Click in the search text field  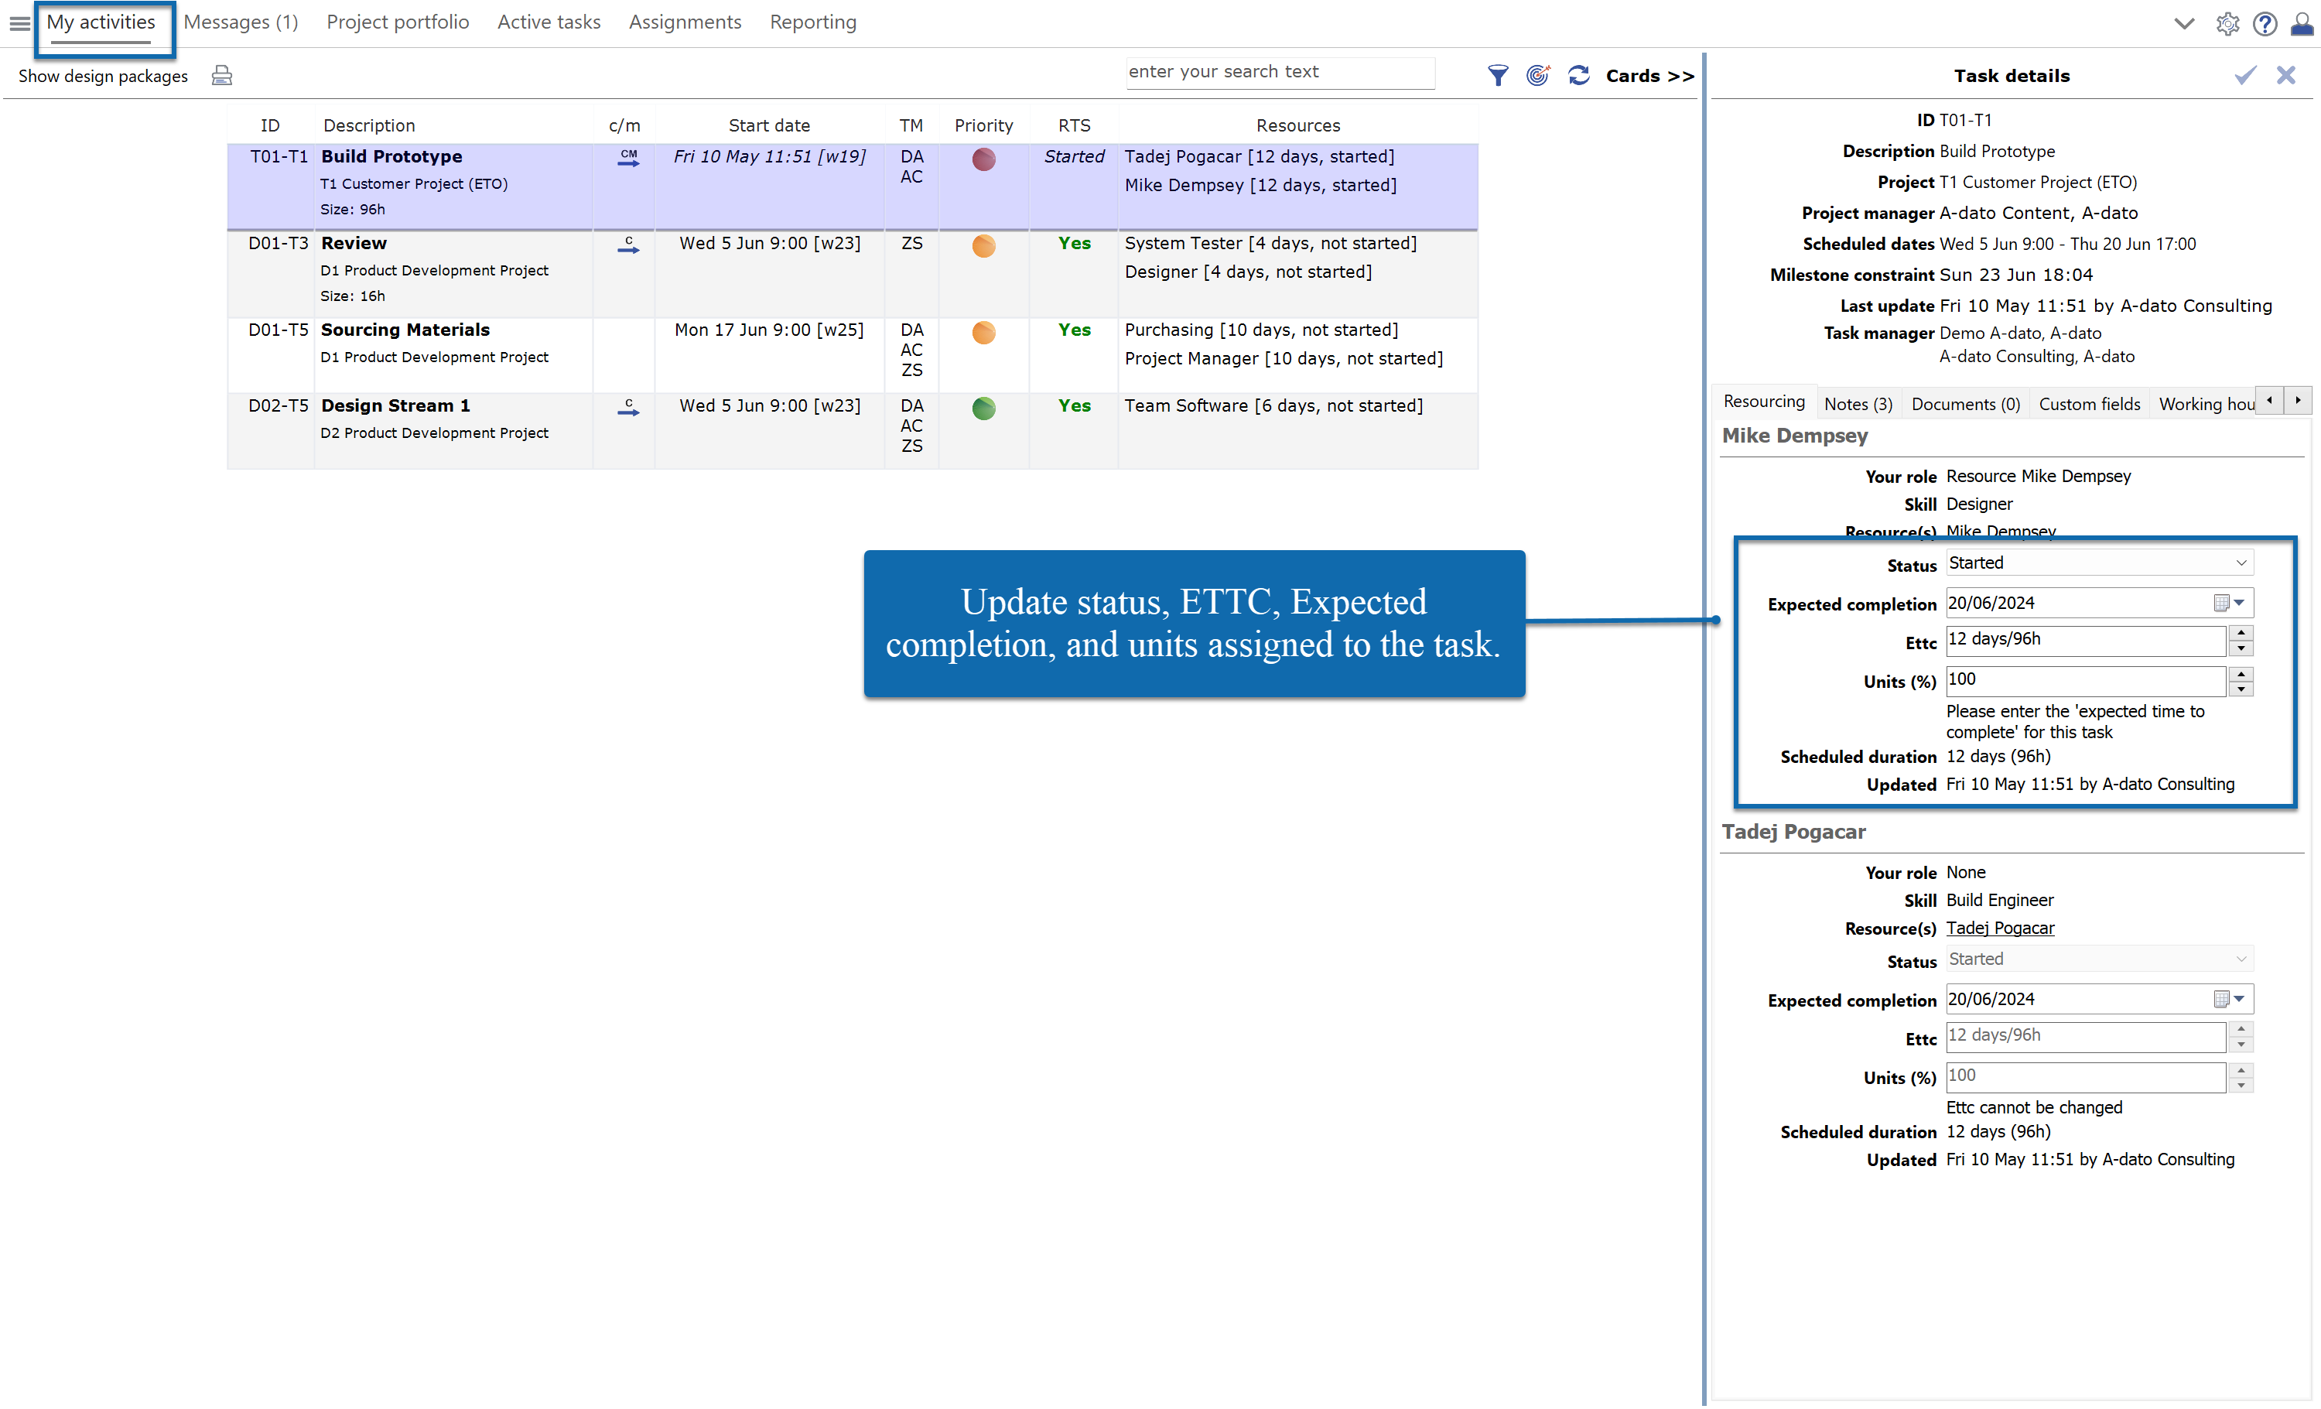click(1280, 73)
